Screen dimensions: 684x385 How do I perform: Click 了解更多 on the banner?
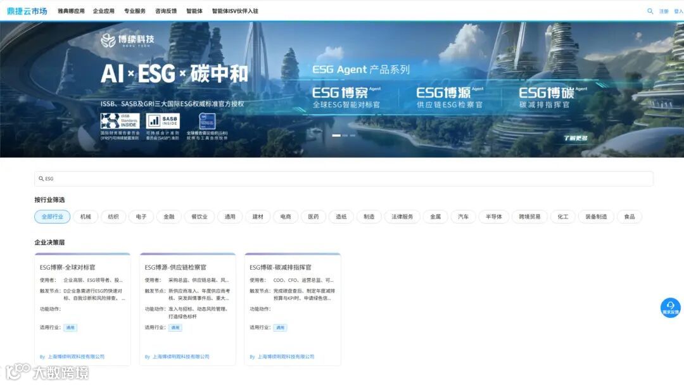(x=576, y=138)
